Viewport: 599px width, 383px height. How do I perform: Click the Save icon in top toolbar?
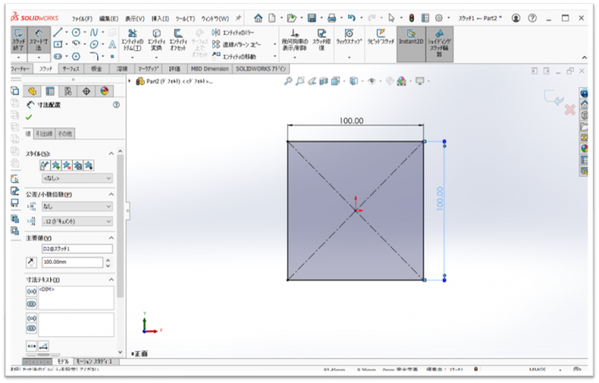[312, 17]
